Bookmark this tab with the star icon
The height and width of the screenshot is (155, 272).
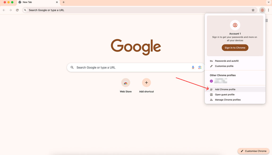(x=253, y=10)
